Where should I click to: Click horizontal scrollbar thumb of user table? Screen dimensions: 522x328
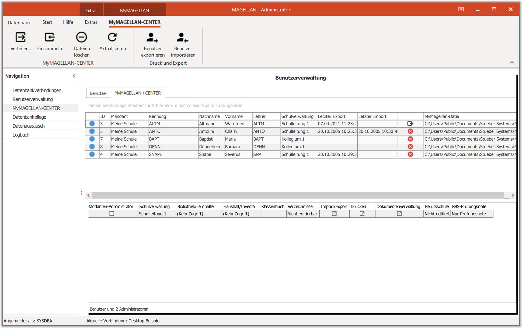click(298, 195)
